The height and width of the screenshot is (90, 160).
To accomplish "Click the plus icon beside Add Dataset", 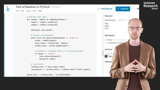I will pyautogui.click(x=99, y=9).
